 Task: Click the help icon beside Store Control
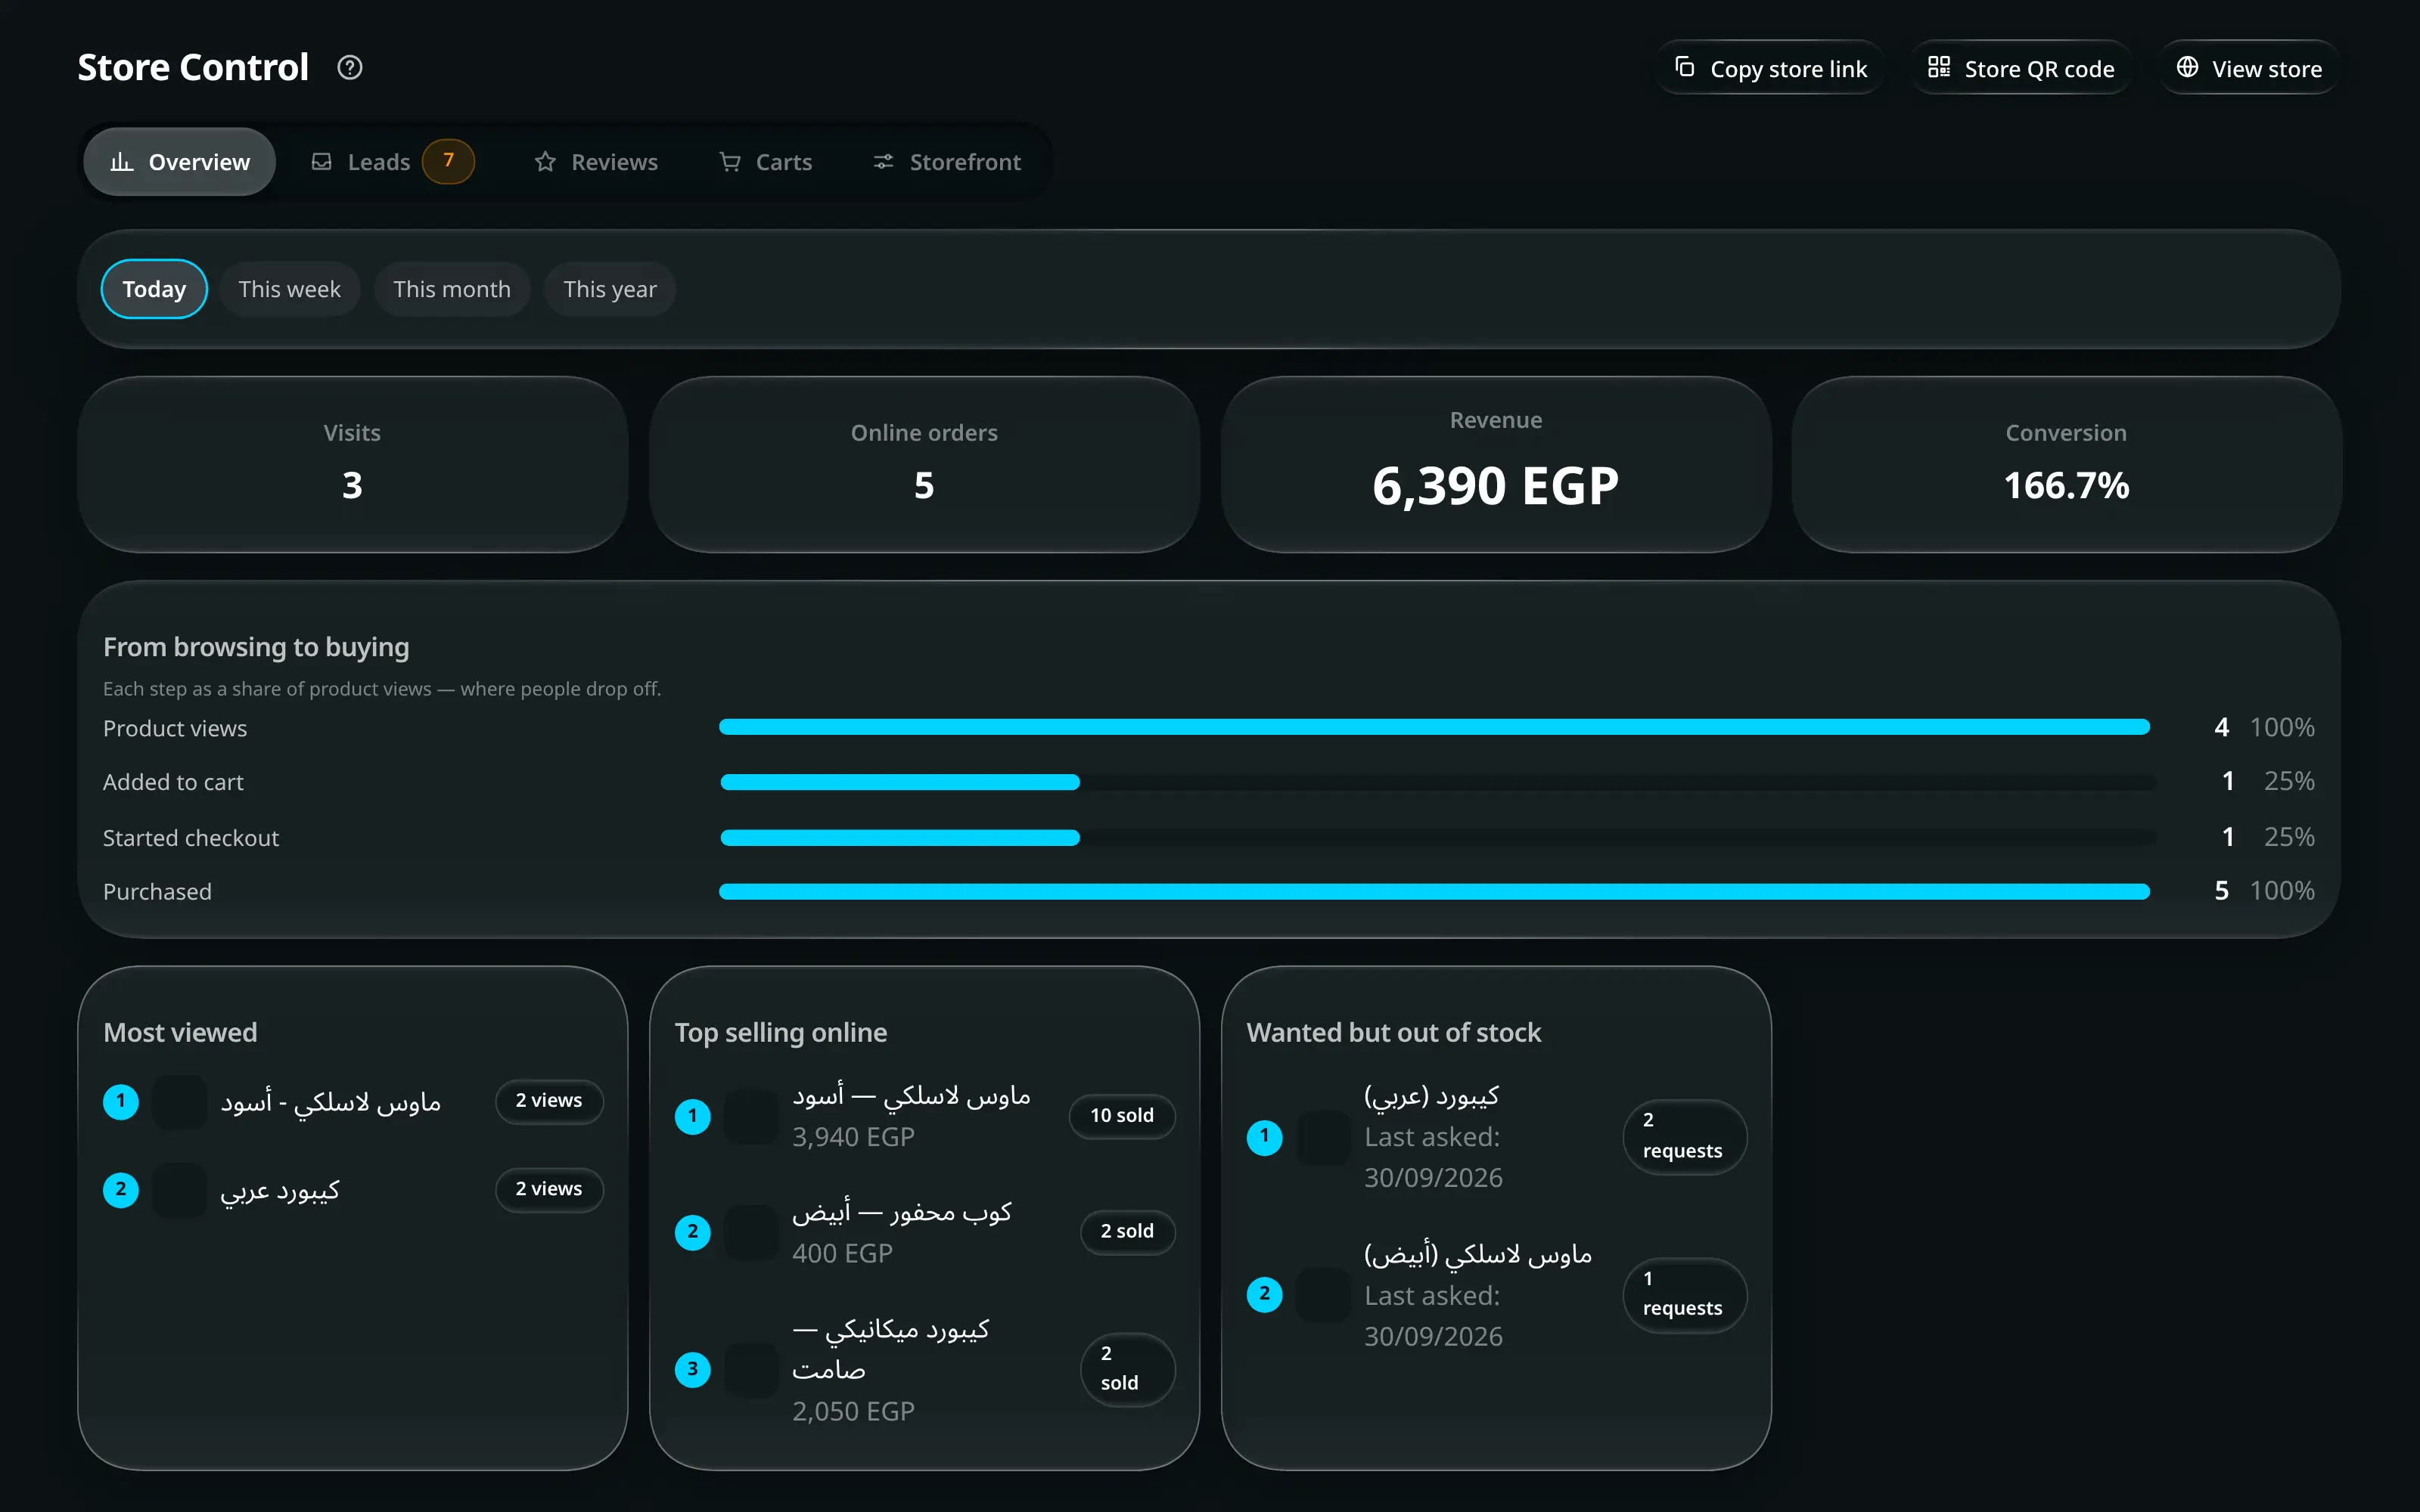pyautogui.click(x=349, y=67)
